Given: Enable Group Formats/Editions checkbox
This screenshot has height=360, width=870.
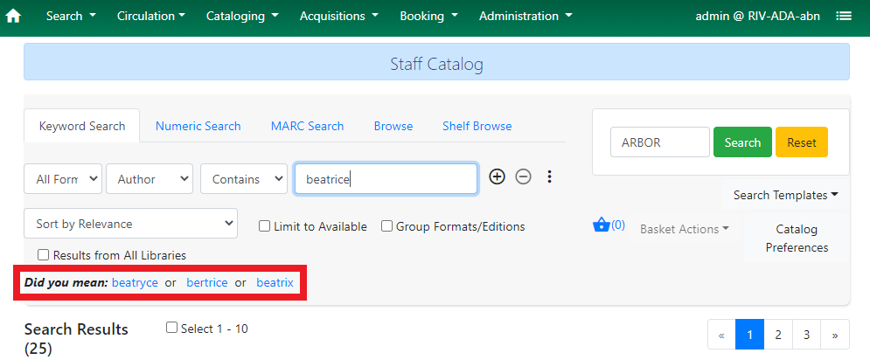Looking at the screenshot, I should coord(386,226).
